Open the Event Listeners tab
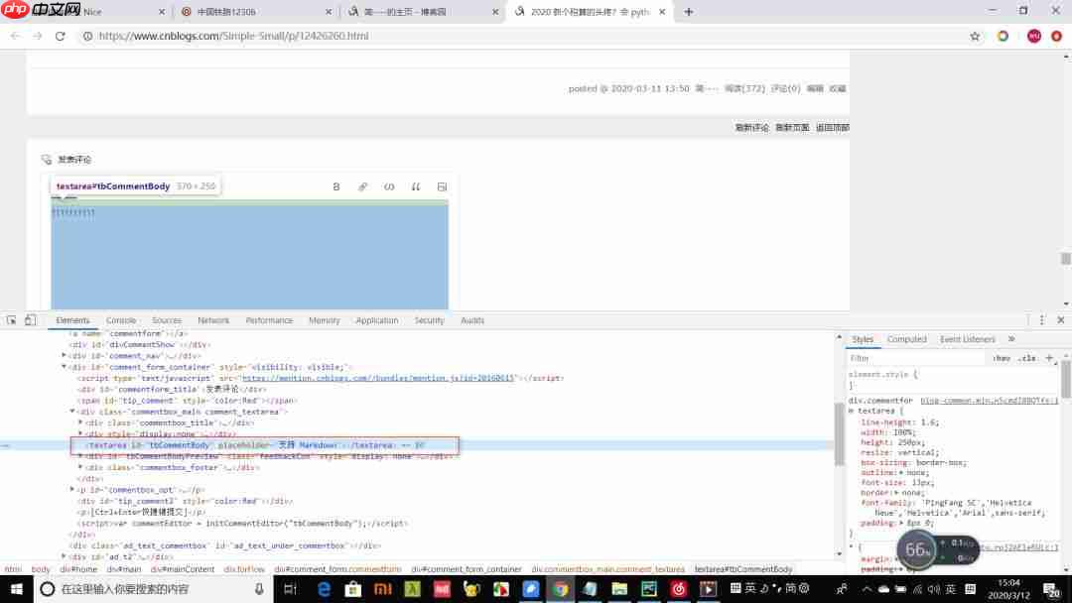The image size is (1072, 603). coord(968,339)
